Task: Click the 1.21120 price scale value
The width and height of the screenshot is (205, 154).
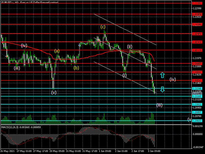Action: [x=197, y=100]
